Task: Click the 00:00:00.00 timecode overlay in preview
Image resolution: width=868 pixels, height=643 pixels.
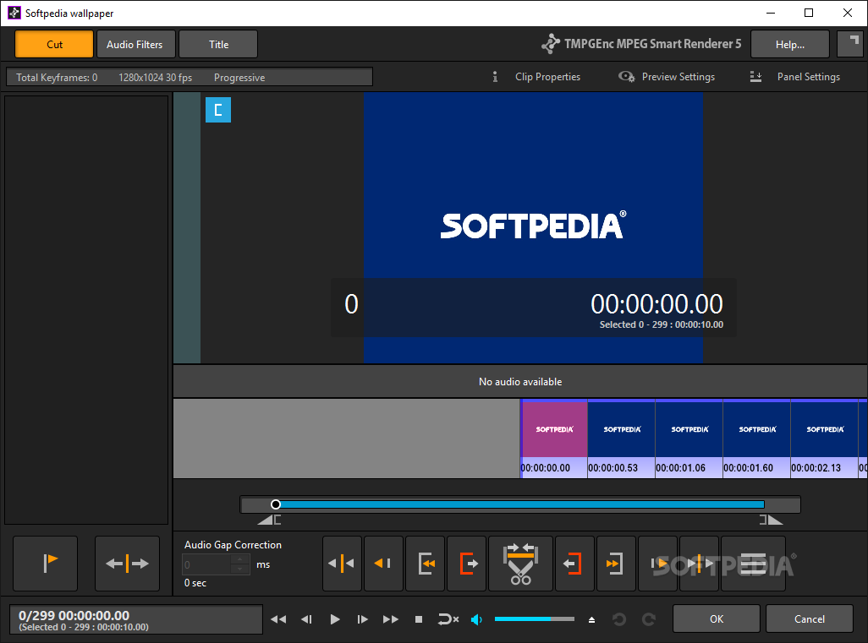Action: [x=656, y=303]
